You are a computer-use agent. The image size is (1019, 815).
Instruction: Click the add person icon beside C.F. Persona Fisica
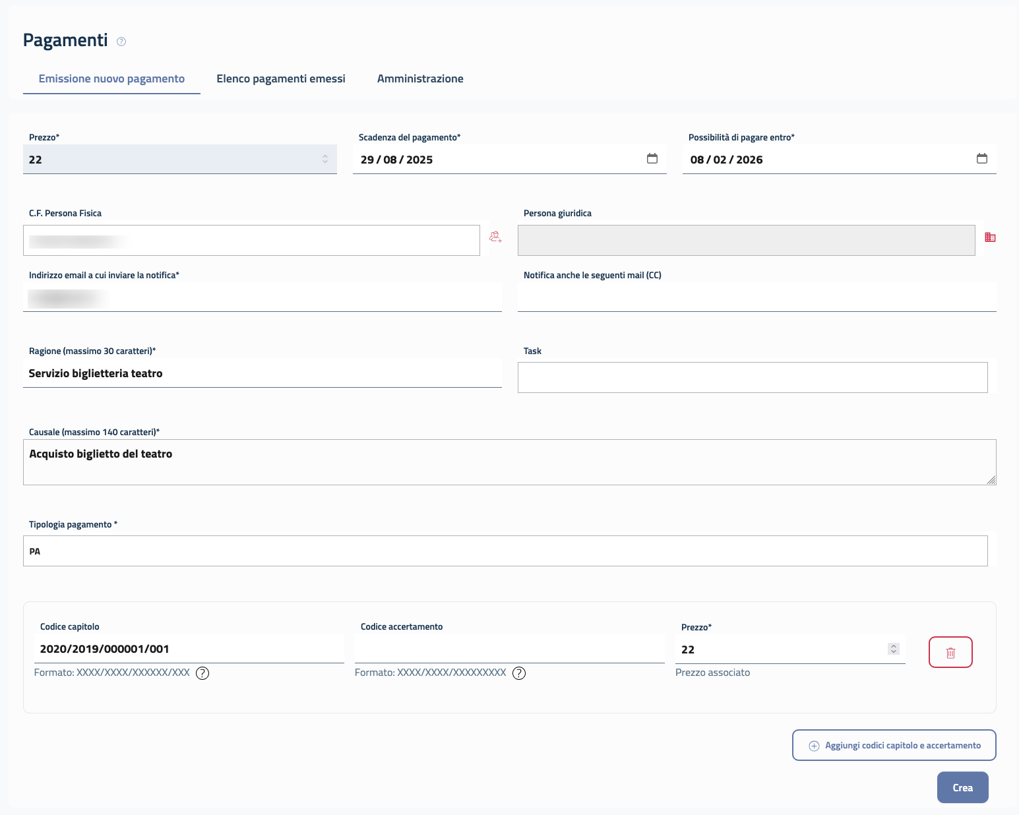click(495, 237)
